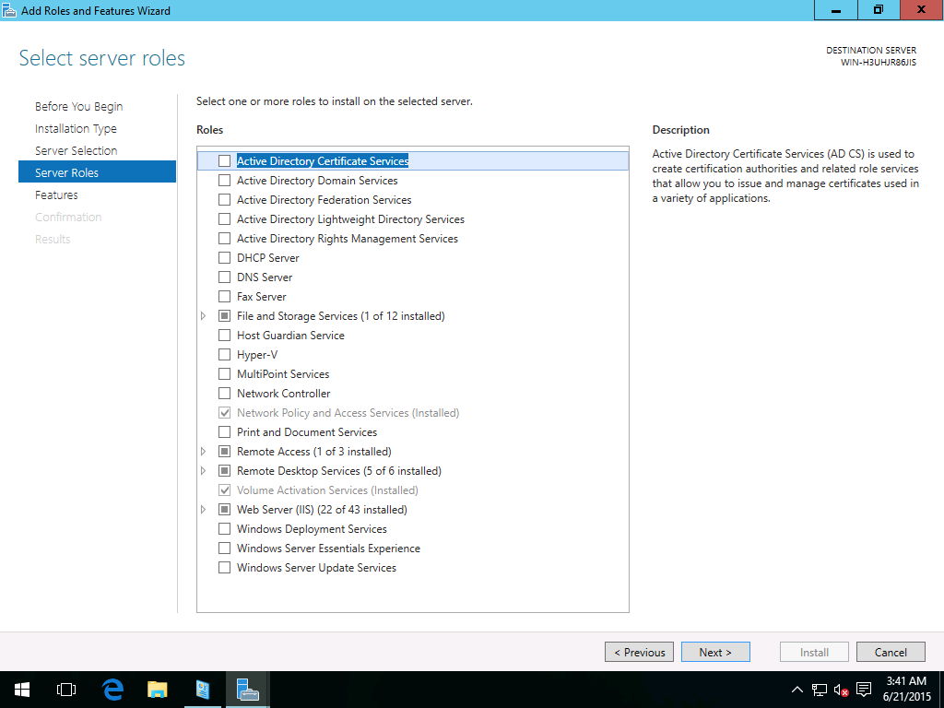Viewport: 944px width, 708px height.
Task: Click the Add Roles Wizard taskbar icon
Action: tap(247, 690)
